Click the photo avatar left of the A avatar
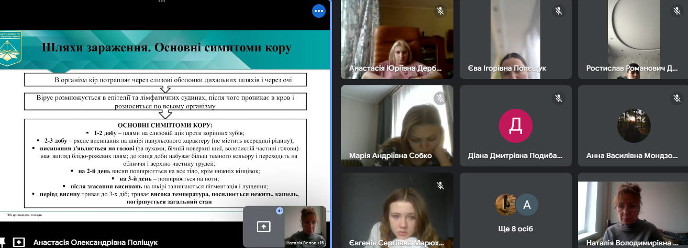 (506, 205)
